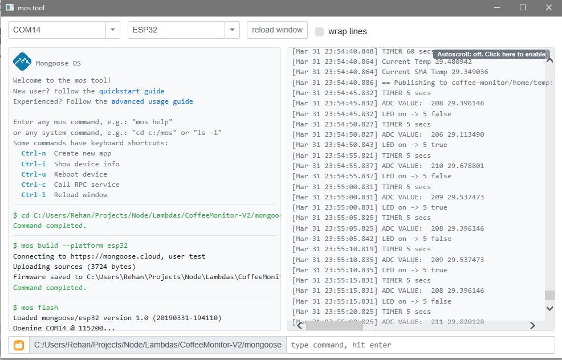Click "Loaded mongoose/esp32 version 1.0" line
Screen dimensions: 562x360
click(x=117, y=318)
